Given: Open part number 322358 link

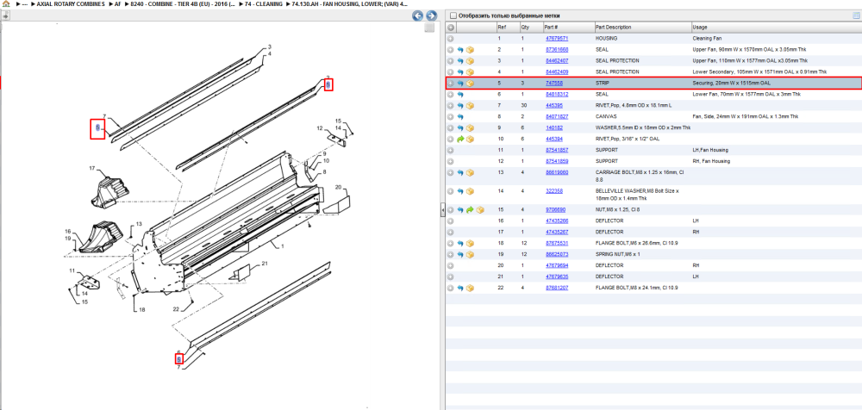Looking at the screenshot, I should point(554,190).
